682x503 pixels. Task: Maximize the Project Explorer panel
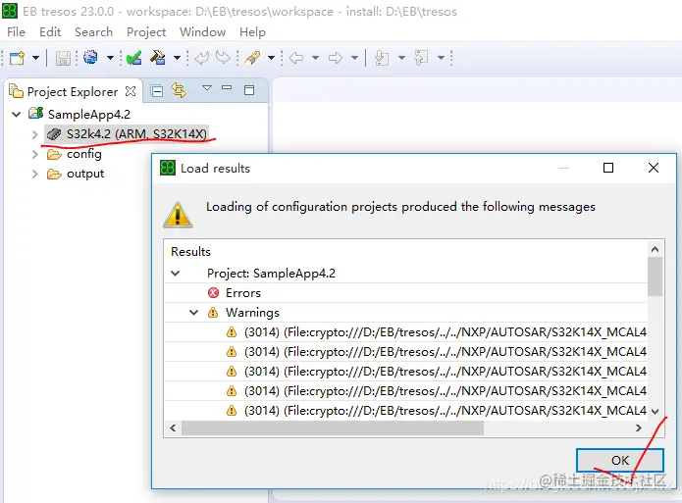click(x=249, y=90)
